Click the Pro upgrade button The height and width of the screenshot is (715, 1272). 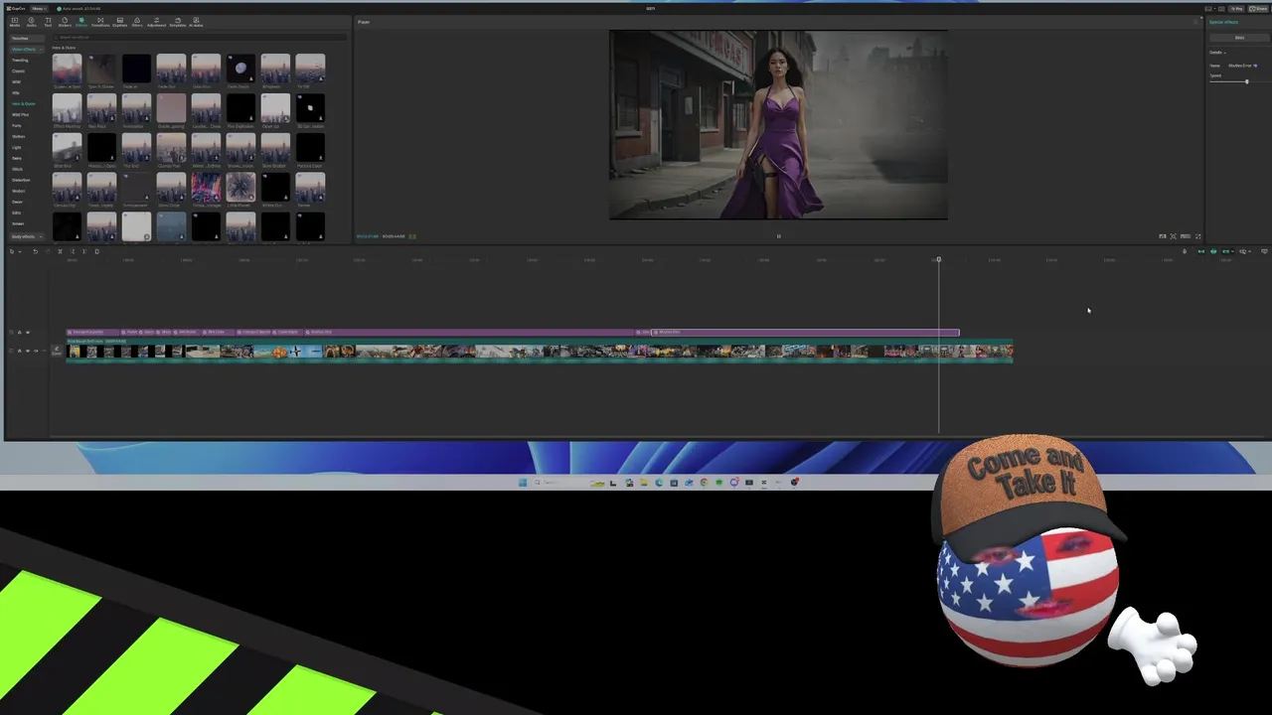pos(1236,9)
